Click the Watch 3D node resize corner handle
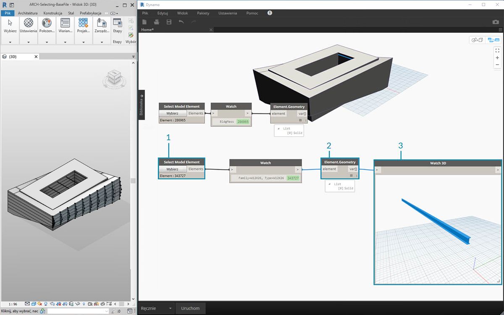 tap(498, 281)
